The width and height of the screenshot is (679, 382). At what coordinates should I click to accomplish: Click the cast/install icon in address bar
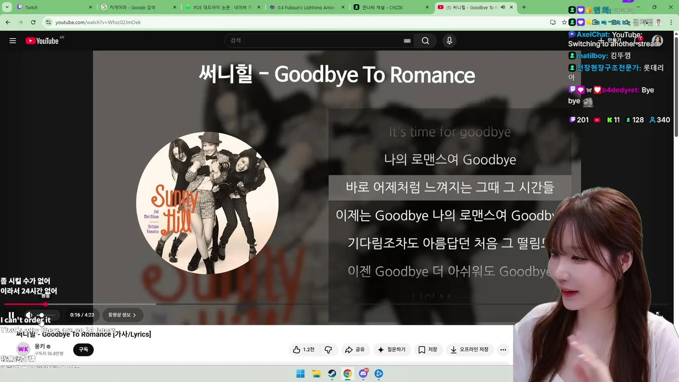[553, 22]
